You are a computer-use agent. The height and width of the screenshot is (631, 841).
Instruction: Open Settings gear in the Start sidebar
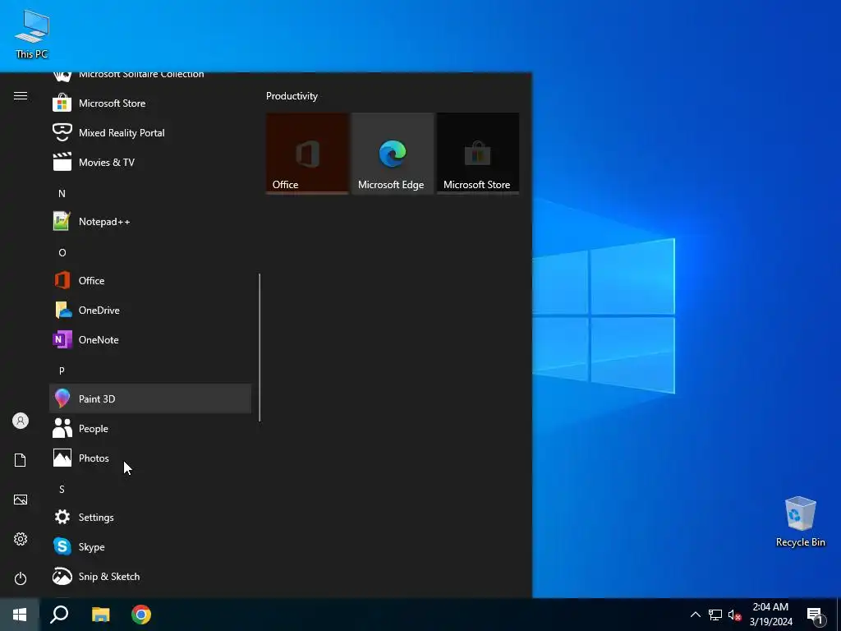tap(21, 539)
